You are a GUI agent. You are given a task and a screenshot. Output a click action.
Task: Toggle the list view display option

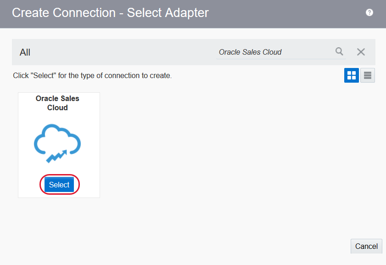[367, 75]
